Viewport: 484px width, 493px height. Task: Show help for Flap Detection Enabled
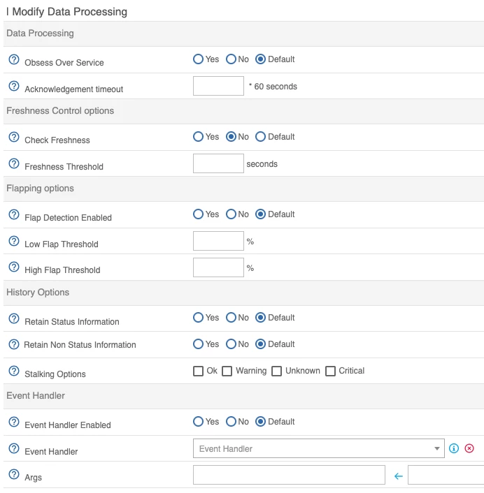[x=13, y=215]
